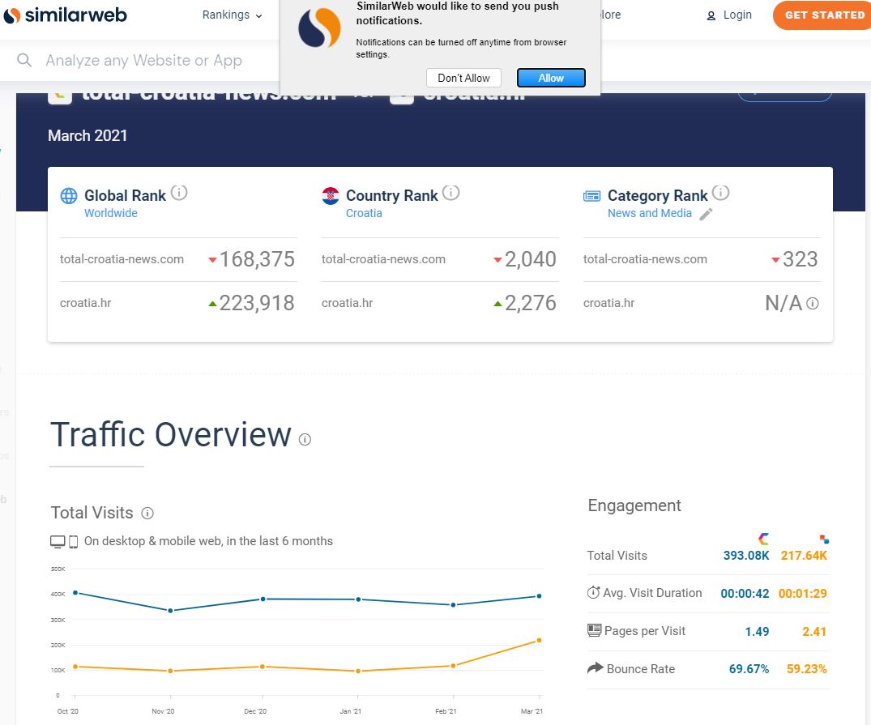Click the globe icon for Global Rank

click(70, 196)
